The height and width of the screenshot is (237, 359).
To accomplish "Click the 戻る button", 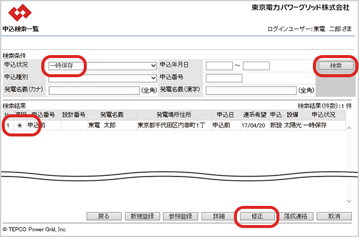I will click(x=104, y=216).
